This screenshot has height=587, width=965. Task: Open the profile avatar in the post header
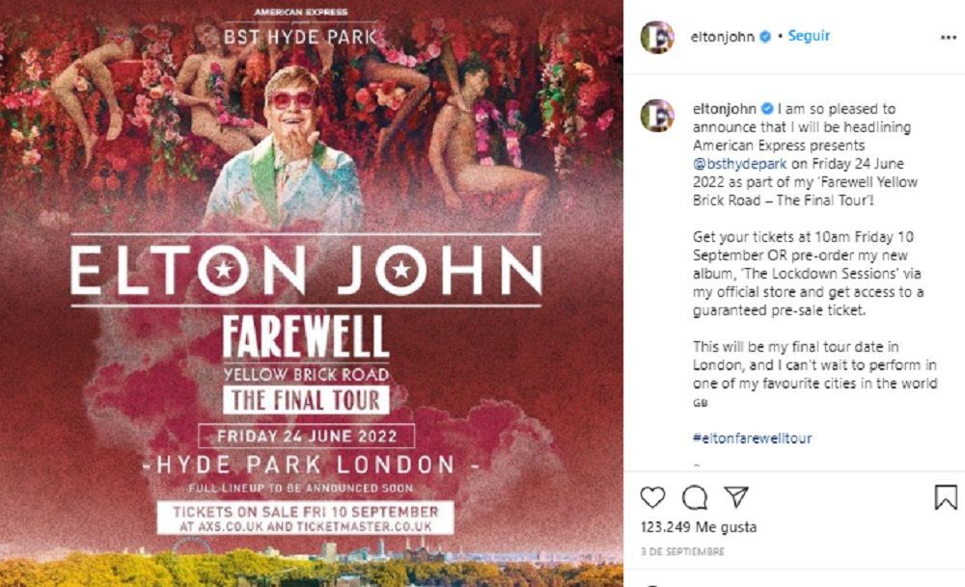[657, 37]
